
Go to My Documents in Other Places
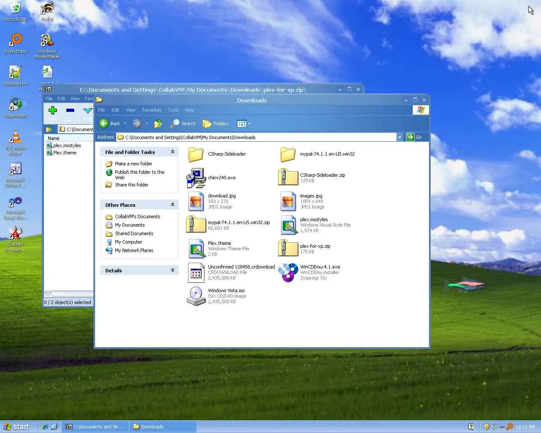click(x=130, y=225)
